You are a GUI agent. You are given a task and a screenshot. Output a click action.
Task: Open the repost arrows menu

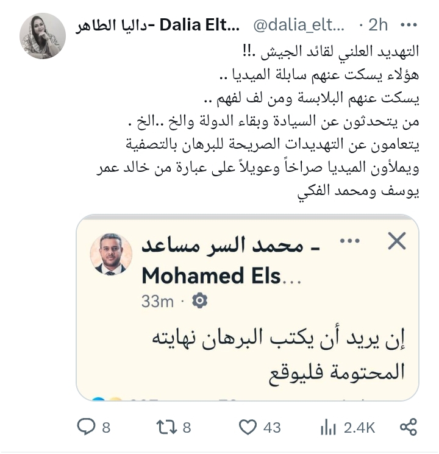tap(165, 427)
